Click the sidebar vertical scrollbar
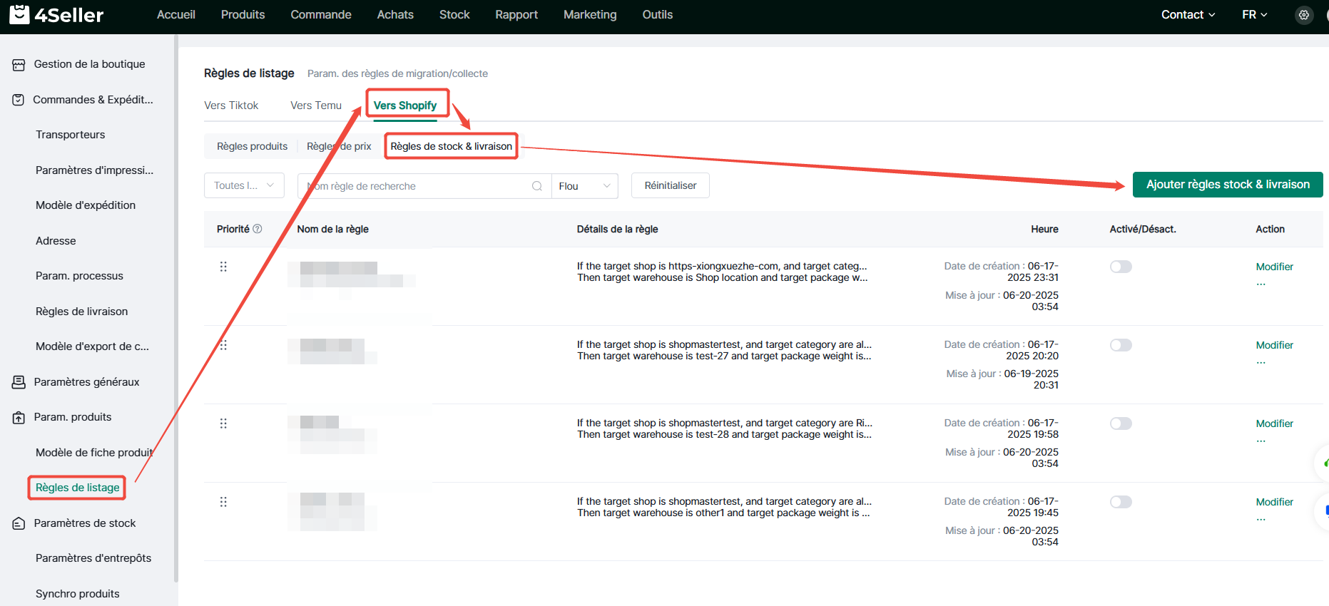Viewport: 1329px width, 606px height. pos(175,308)
